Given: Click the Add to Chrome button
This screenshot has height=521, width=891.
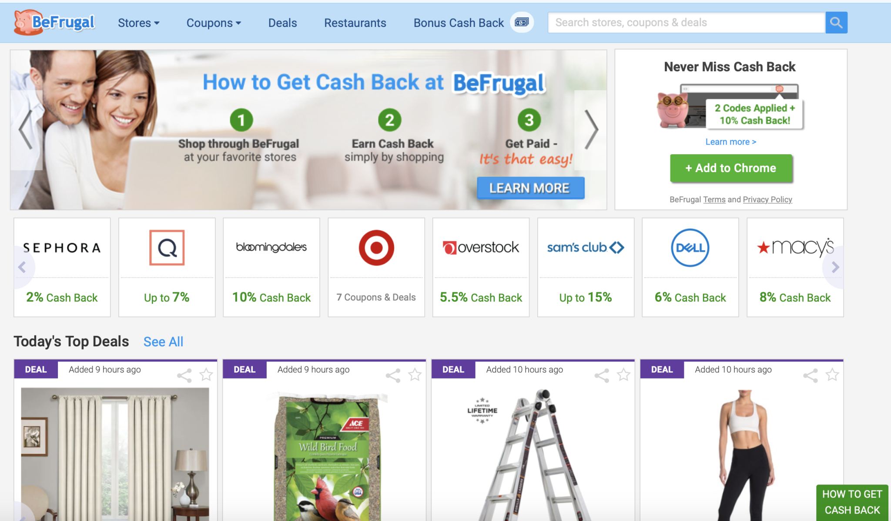Looking at the screenshot, I should (731, 168).
